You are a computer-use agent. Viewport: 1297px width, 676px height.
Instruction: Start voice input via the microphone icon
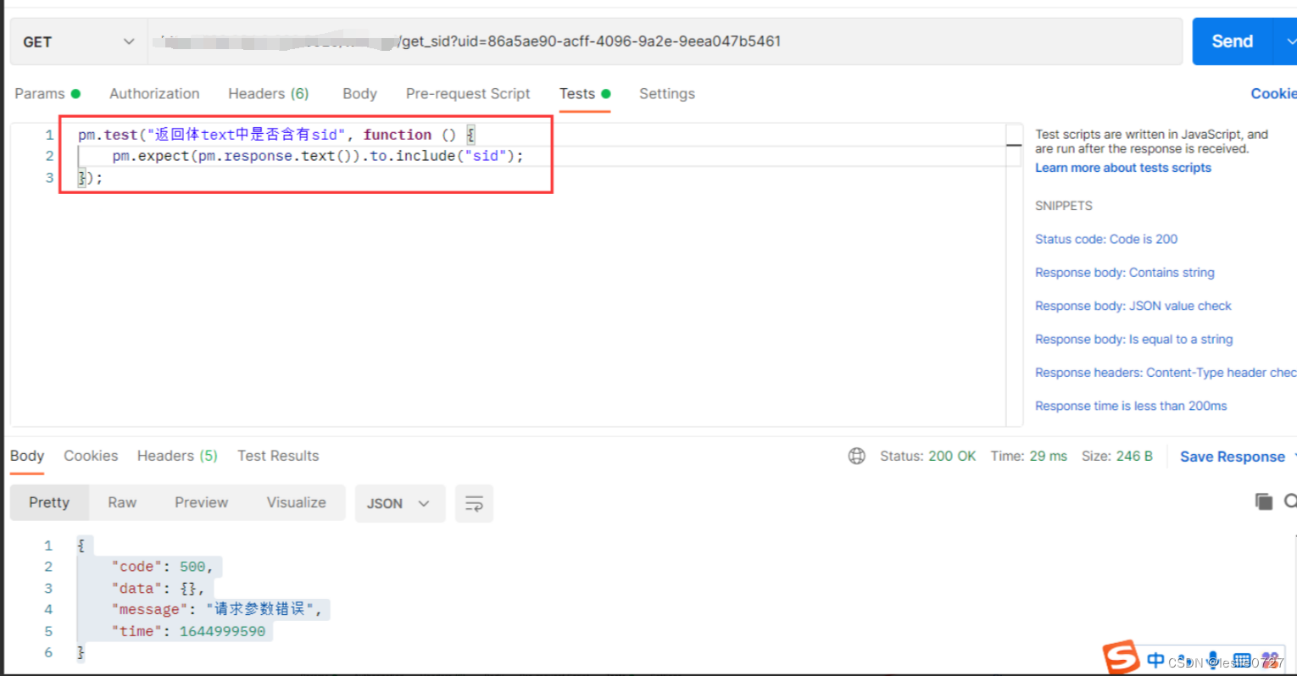click(1213, 661)
